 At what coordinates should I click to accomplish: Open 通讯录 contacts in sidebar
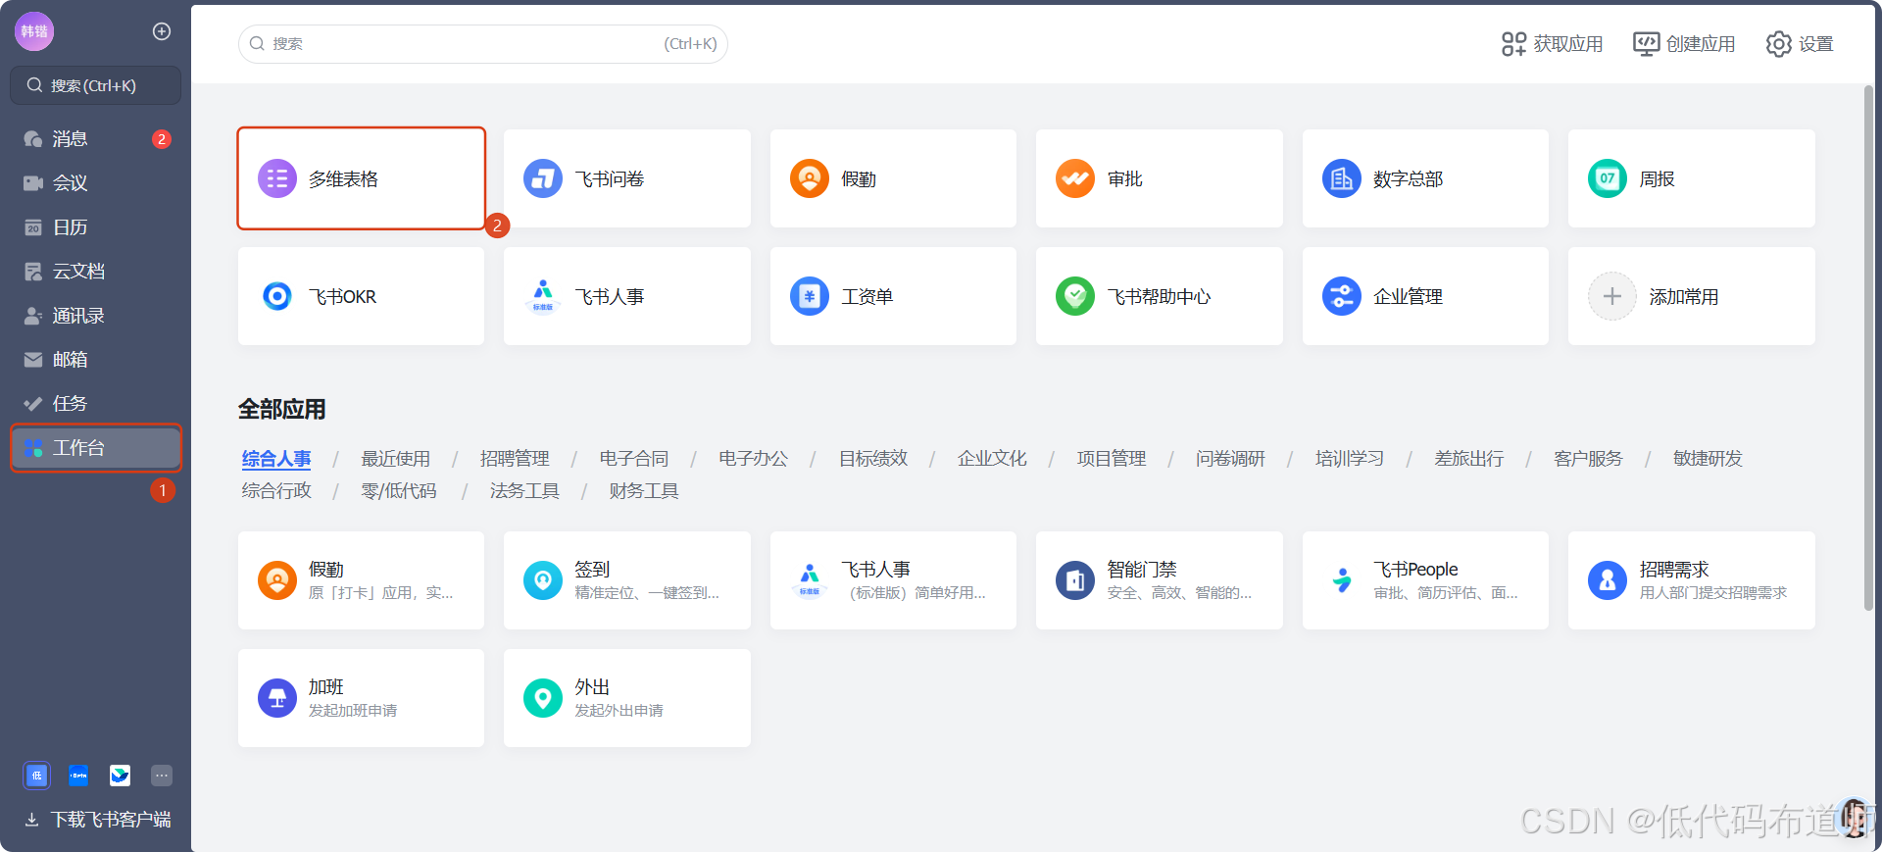coord(96,316)
